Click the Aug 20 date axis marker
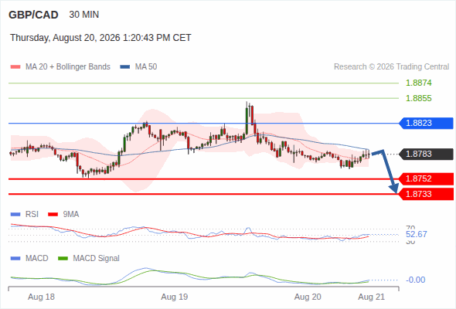Image resolution: width=456 pixels, height=309 pixels. pyautogui.click(x=308, y=297)
